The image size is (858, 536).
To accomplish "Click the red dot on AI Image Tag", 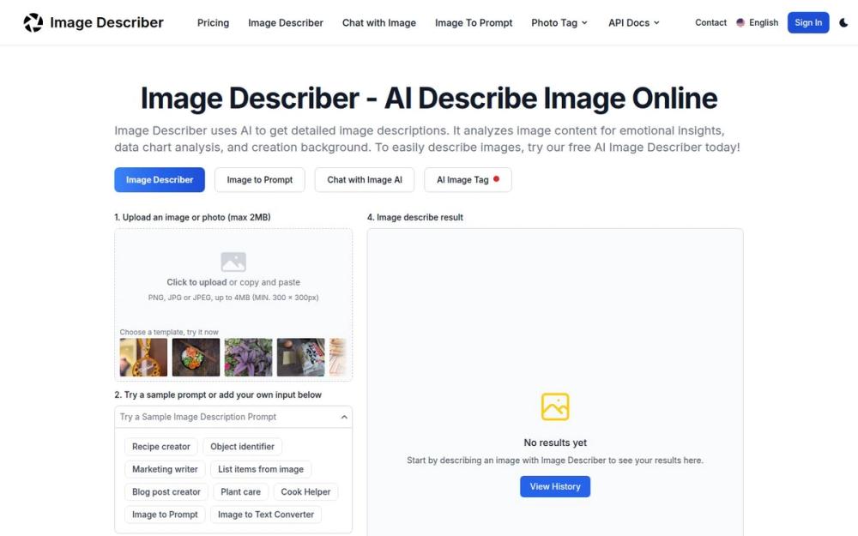I will coord(496,179).
